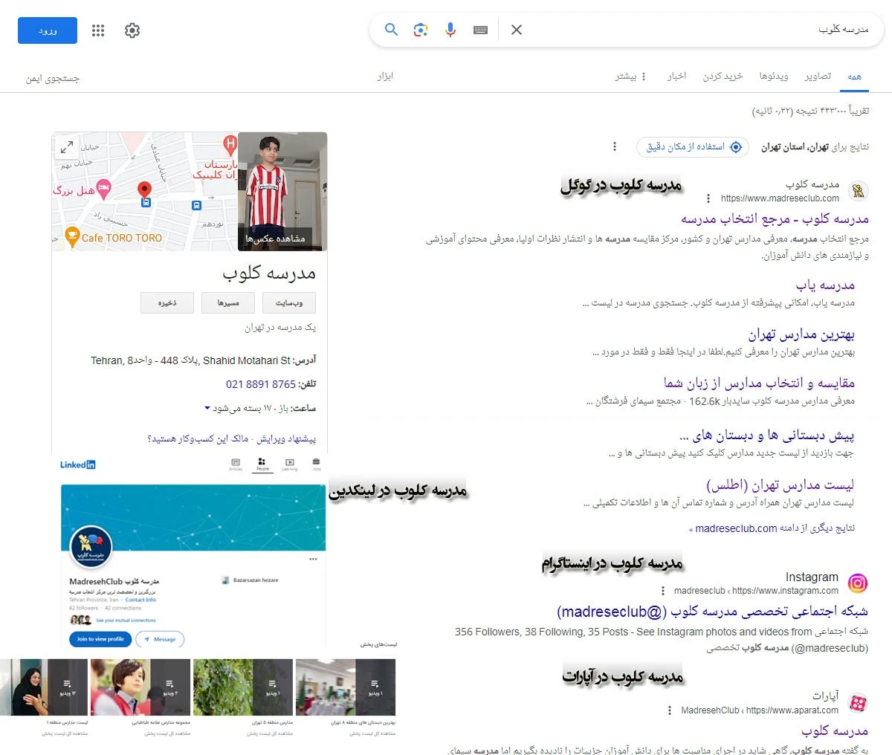
Task: Open Google Lens image search
Action: [x=421, y=30]
